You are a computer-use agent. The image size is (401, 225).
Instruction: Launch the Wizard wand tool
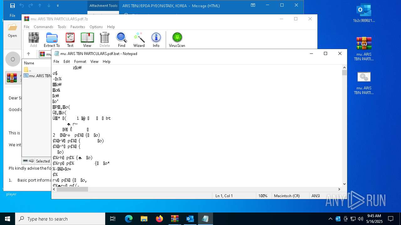coord(139,40)
